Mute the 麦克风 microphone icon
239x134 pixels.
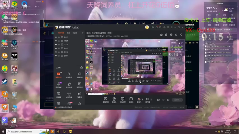(x=139, y=99)
